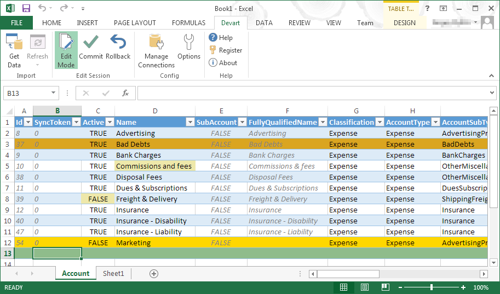The width and height of the screenshot is (500, 294).
Task: Click the formula bar confirm checkmark
Action: pyautogui.click(x=106, y=93)
